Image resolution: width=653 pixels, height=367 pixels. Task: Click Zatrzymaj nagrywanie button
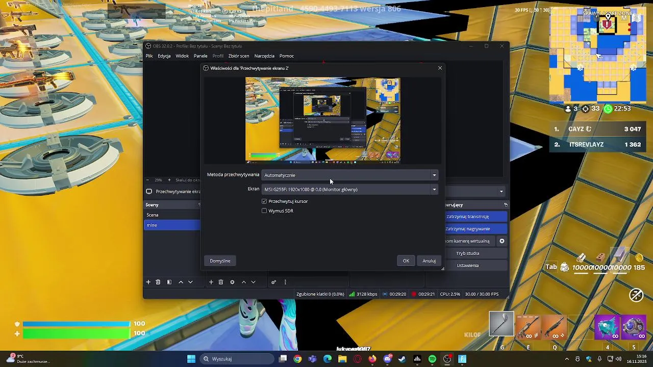pos(476,229)
